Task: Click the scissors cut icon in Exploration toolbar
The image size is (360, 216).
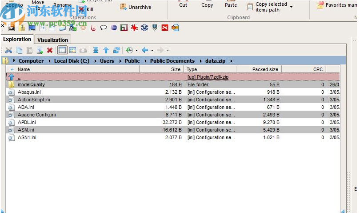Action: click(9, 50)
